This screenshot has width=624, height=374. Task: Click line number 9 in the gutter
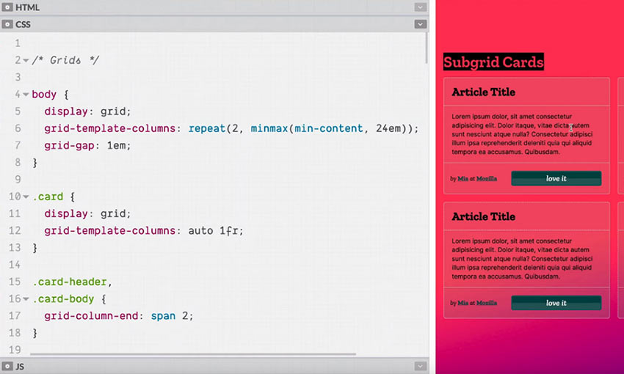(18, 179)
